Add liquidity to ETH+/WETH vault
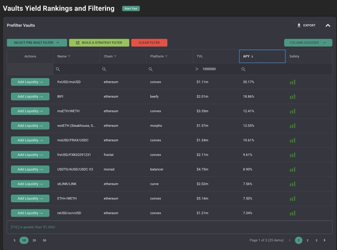Screen dimensions: 337x250 pos(30,199)
